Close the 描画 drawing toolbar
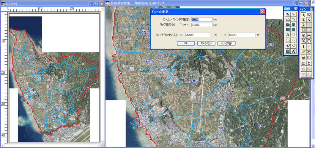315x148 pixels. pyautogui.click(x=296, y=9)
